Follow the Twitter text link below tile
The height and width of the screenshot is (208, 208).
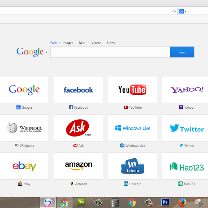(189, 146)
